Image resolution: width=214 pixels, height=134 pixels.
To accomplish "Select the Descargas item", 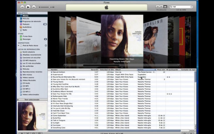I will [x=27, y=39].
